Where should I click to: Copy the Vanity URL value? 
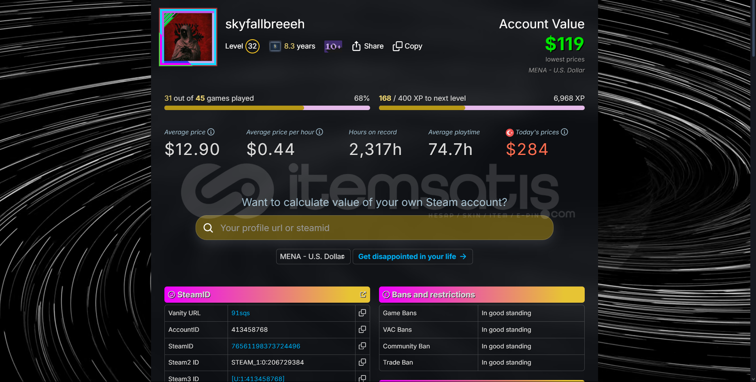362,313
